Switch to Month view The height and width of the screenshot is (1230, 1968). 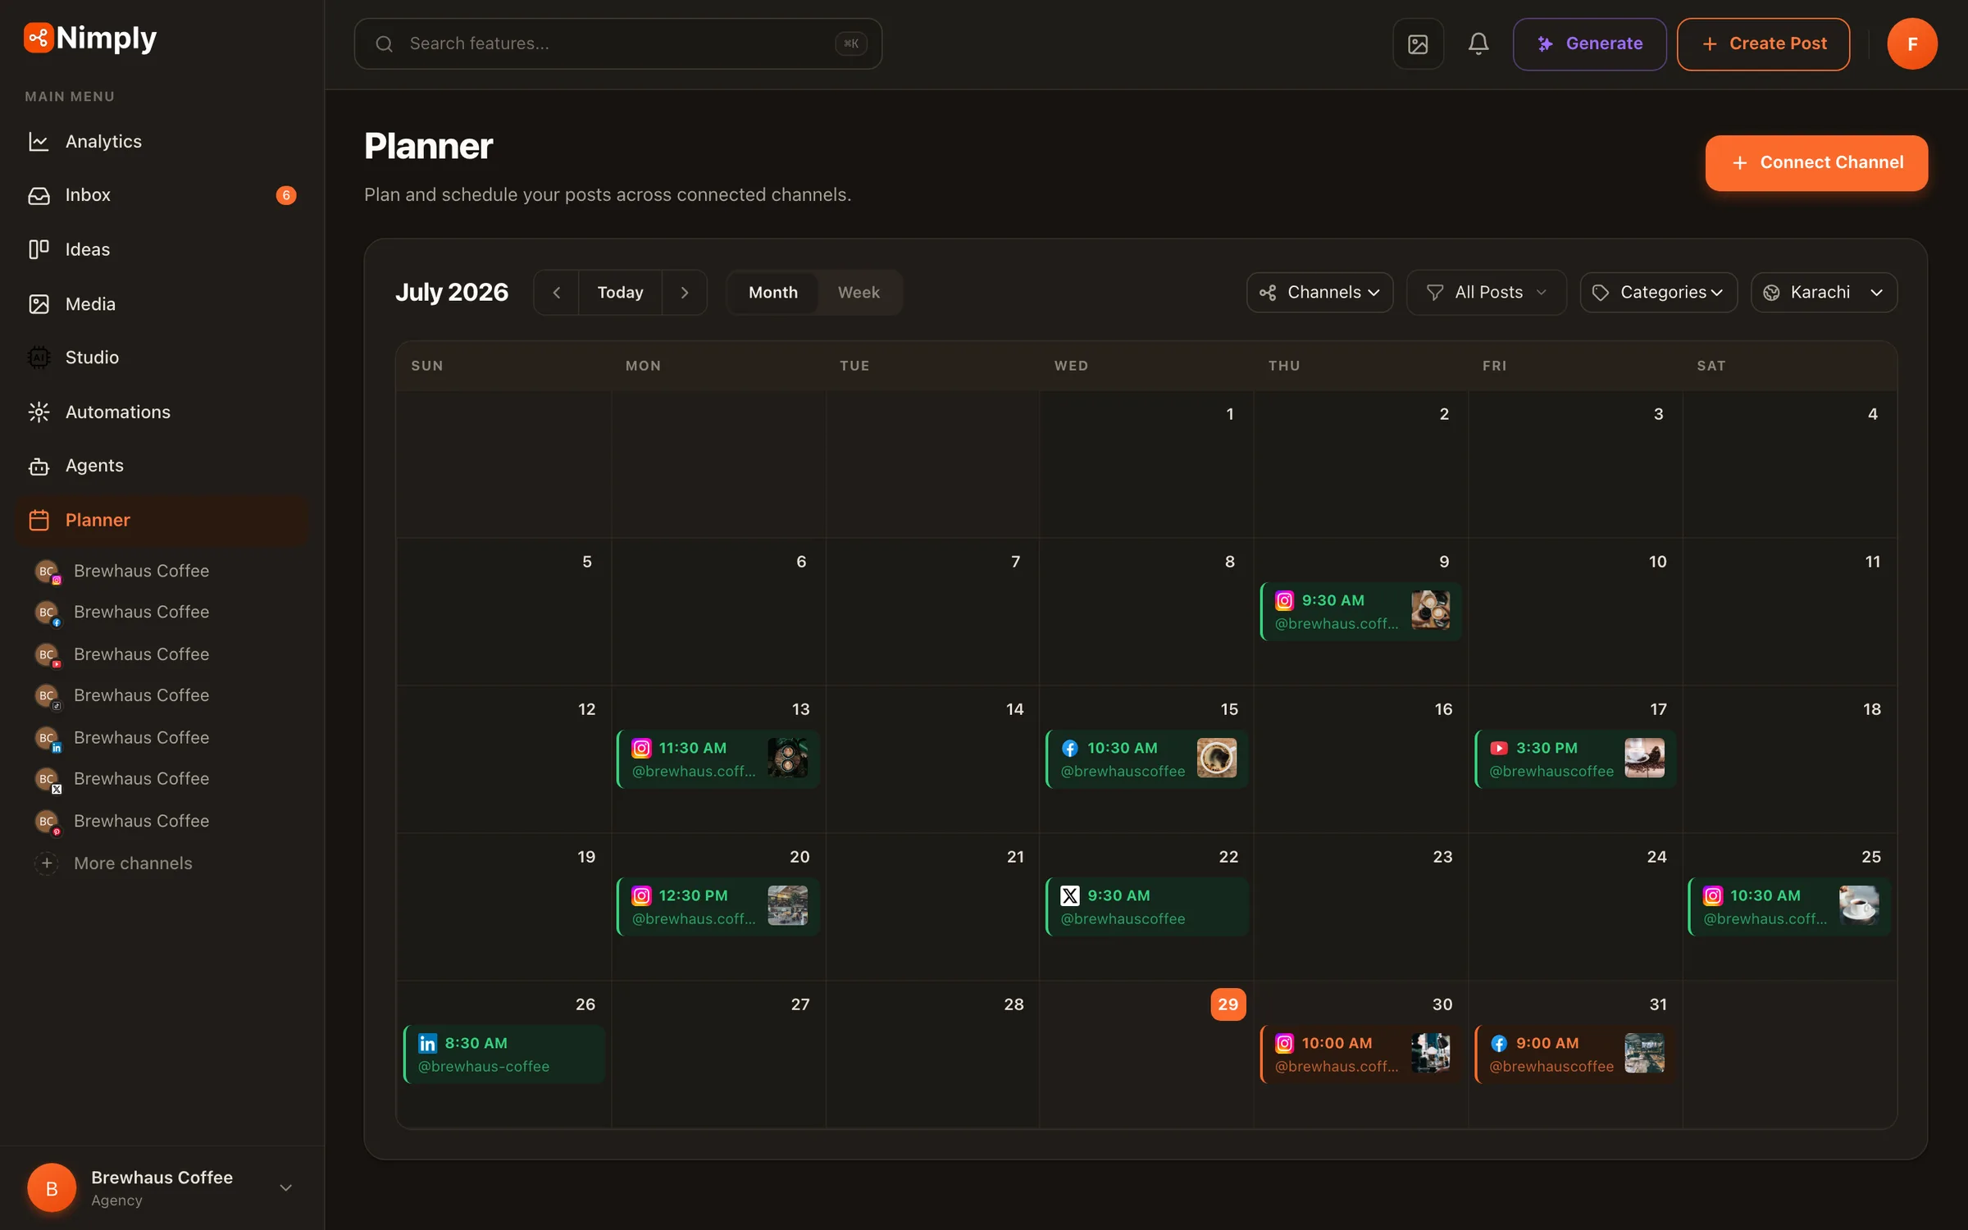(x=772, y=293)
